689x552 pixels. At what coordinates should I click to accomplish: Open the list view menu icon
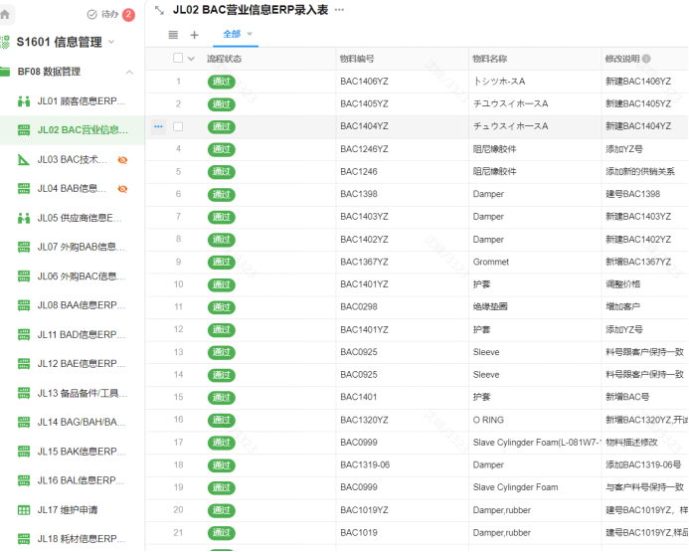(173, 35)
